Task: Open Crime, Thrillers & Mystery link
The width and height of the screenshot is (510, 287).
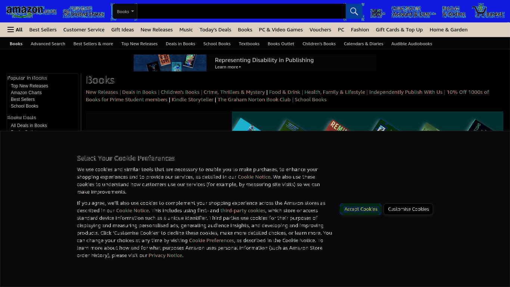Action: pyautogui.click(x=234, y=92)
